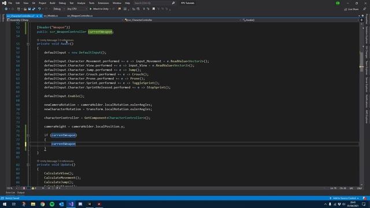370x208 pixels.
Task: Click the Live Share button
Action: click(351, 9)
